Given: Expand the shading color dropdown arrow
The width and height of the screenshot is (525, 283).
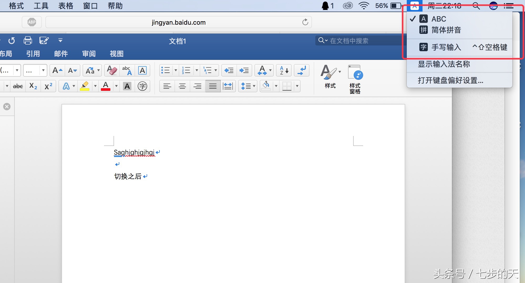Looking at the screenshot, I should pos(276,86).
